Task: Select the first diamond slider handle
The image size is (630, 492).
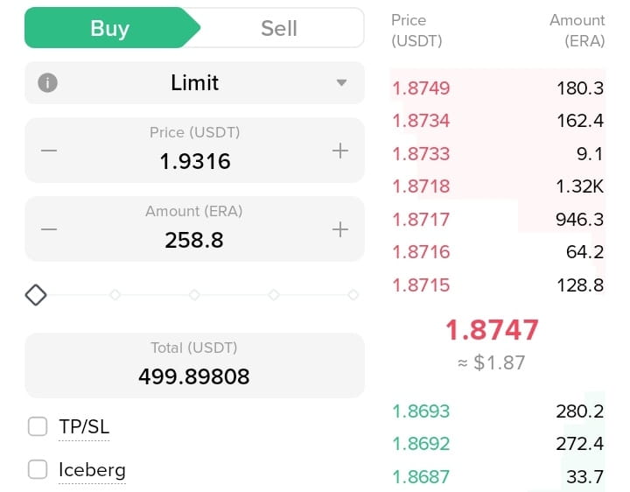Action: click(36, 295)
